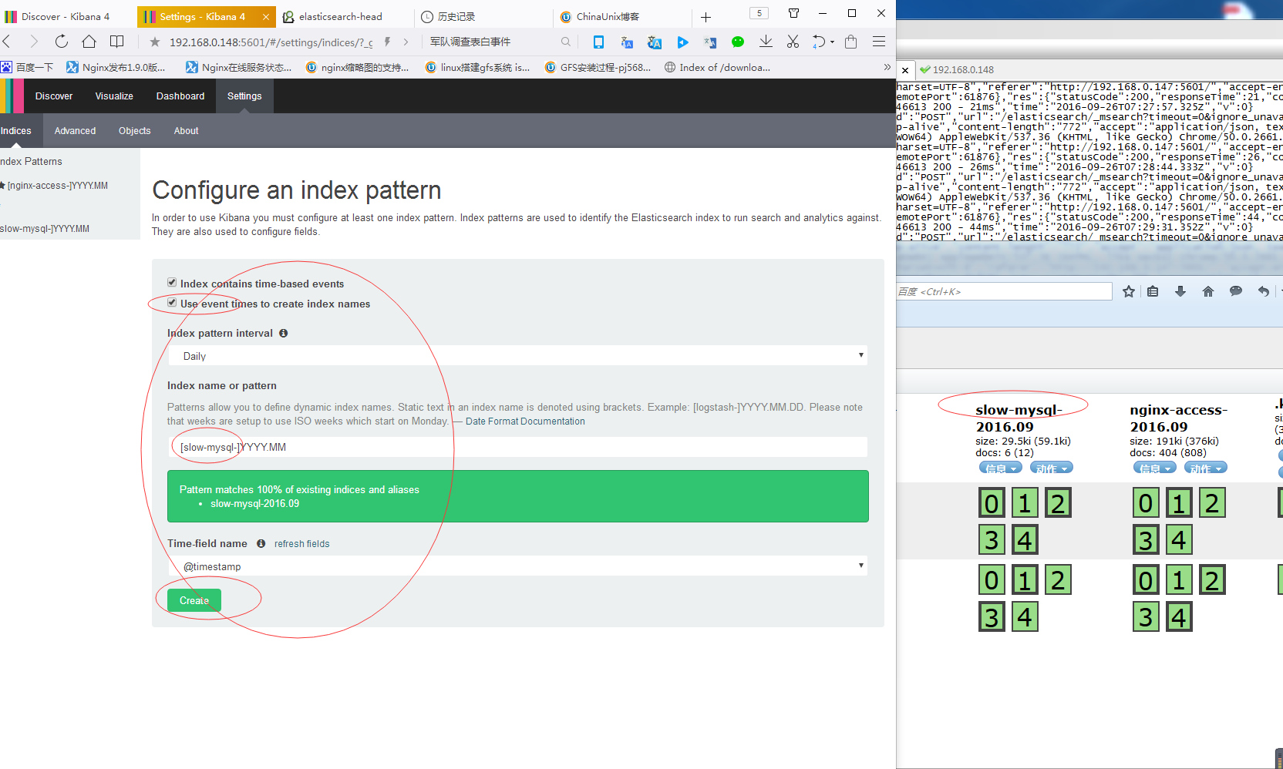Image resolution: width=1283 pixels, height=769 pixels.
Task: Click download arrow in right window toolbar
Action: pos(1180,291)
